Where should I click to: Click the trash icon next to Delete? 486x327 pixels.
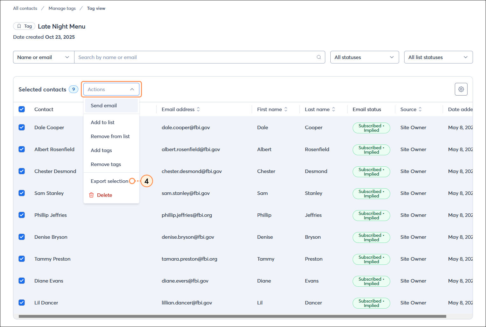(91, 195)
